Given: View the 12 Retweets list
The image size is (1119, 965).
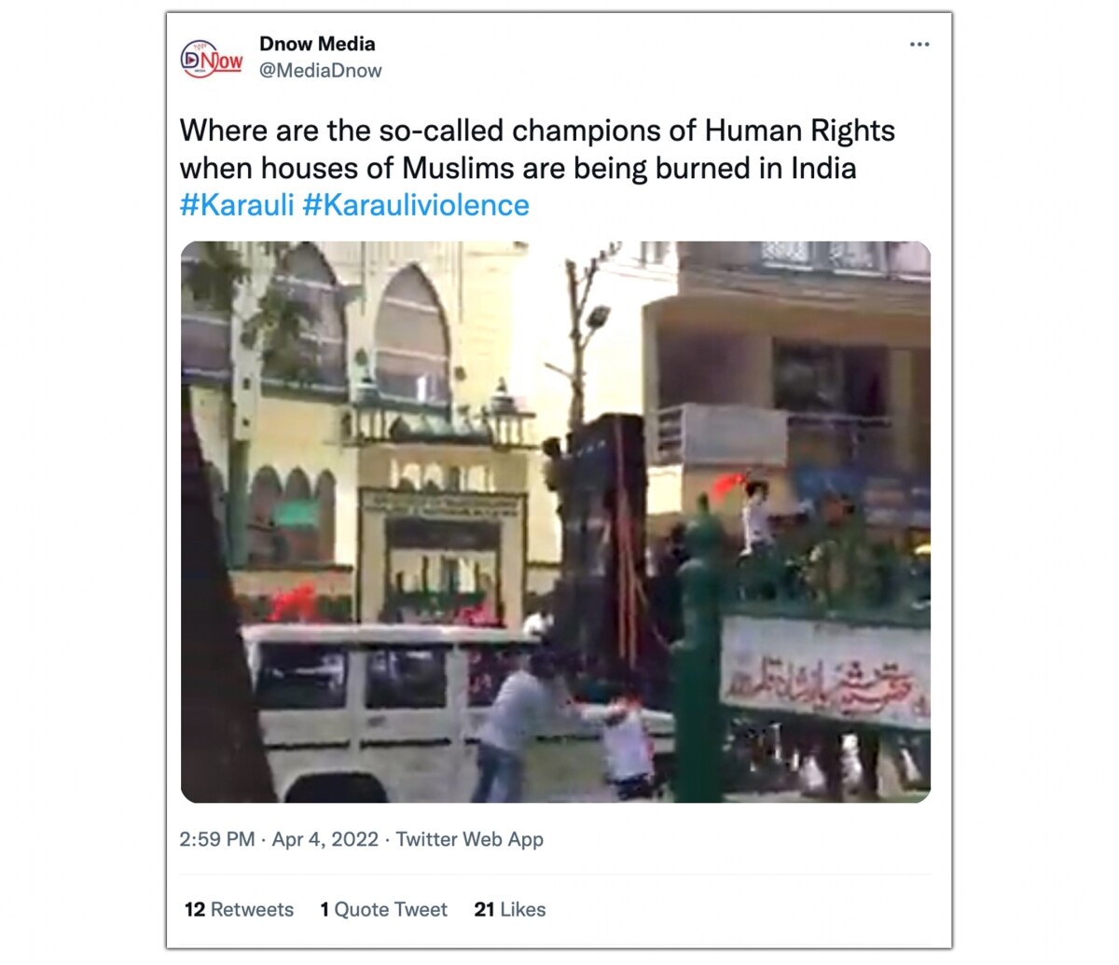Looking at the screenshot, I should pos(239,909).
